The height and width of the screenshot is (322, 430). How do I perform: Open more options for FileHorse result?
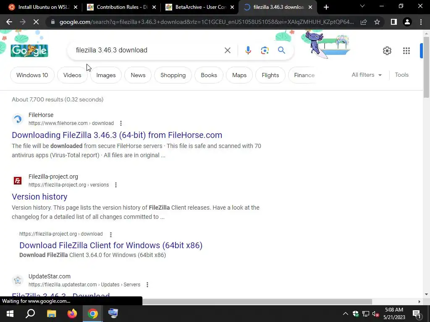(121, 123)
